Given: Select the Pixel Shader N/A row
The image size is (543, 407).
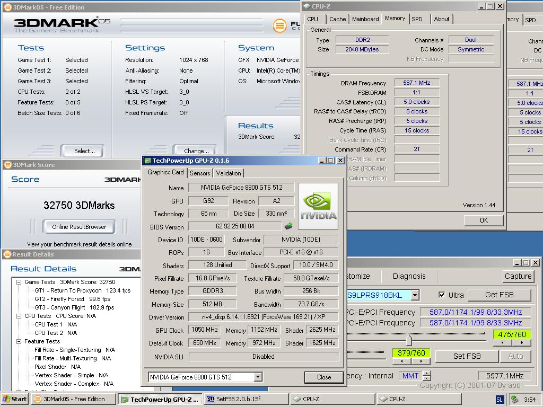Looking at the screenshot, I should click(57, 367).
